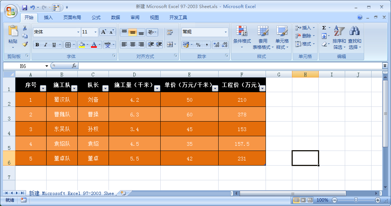Click the AutoSum sigma icon
Screen dimensions: 391x206
[x=324, y=28]
